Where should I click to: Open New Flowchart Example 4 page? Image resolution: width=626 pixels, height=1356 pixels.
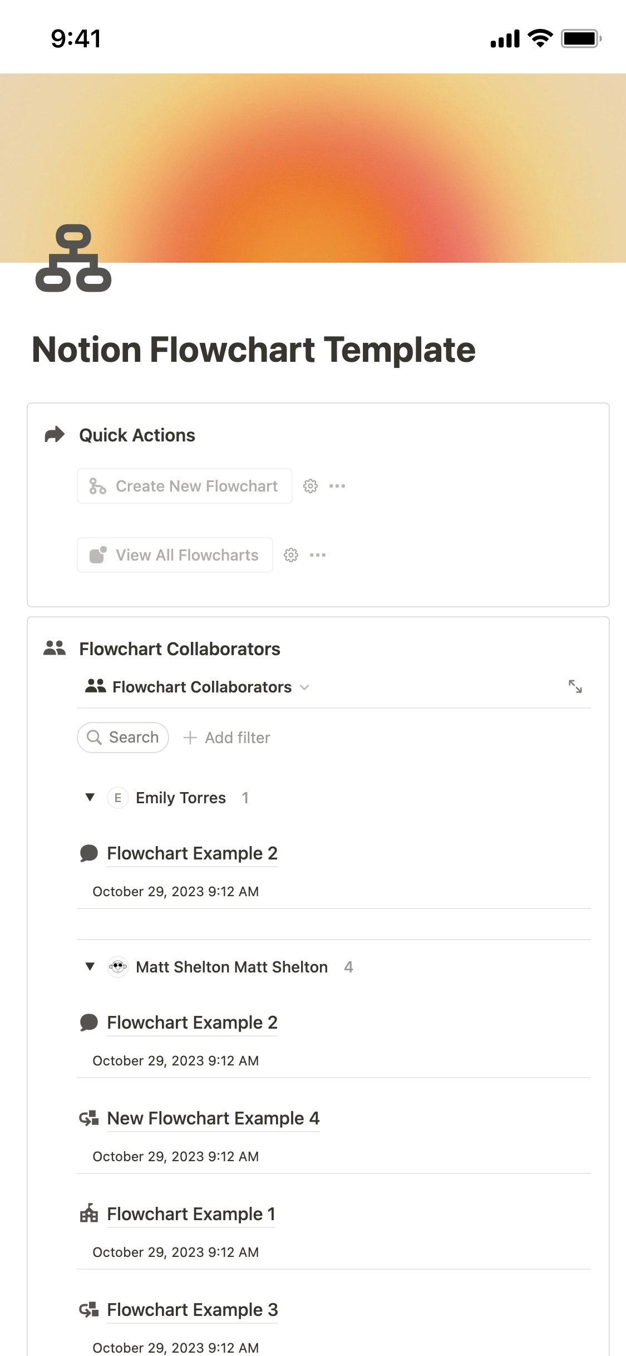click(213, 1118)
